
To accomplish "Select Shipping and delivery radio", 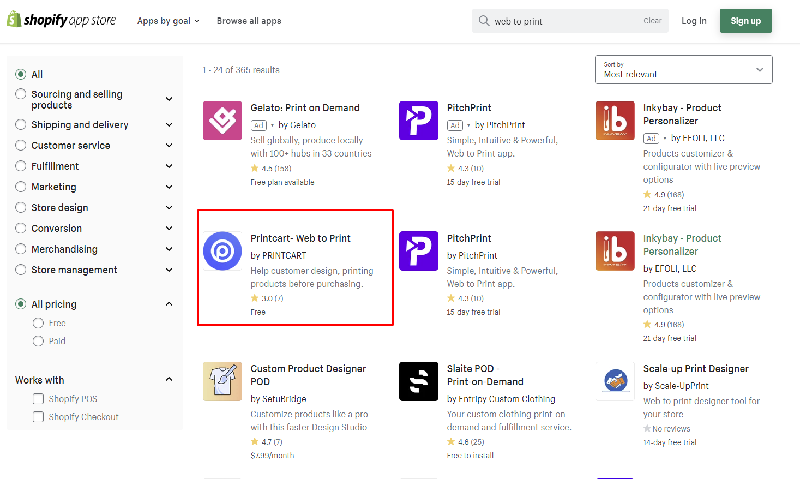I will click(x=21, y=124).
